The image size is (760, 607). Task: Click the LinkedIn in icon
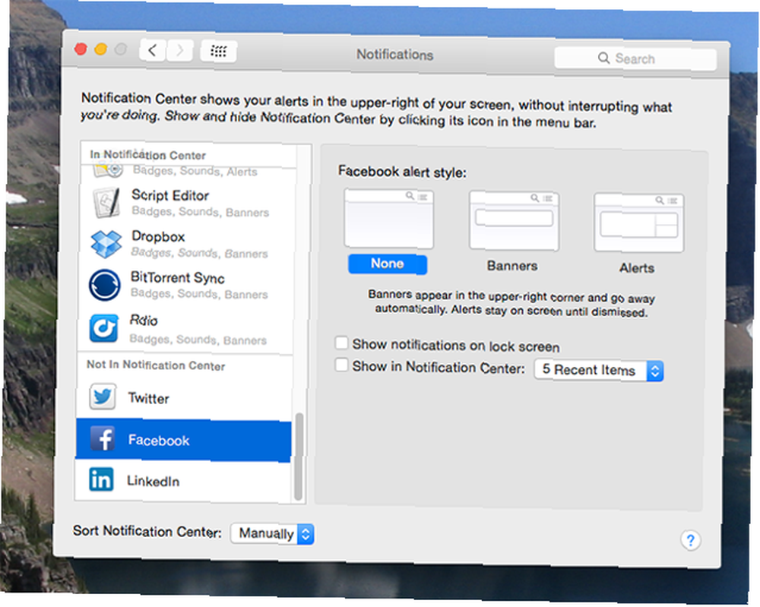(x=101, y=479)
